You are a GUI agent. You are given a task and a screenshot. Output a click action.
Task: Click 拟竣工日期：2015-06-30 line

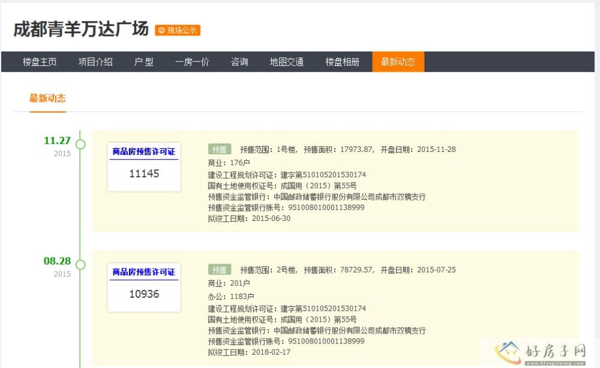click(249, 219)
